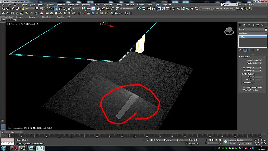Click the Mirror tool icon

click(139, 8)
